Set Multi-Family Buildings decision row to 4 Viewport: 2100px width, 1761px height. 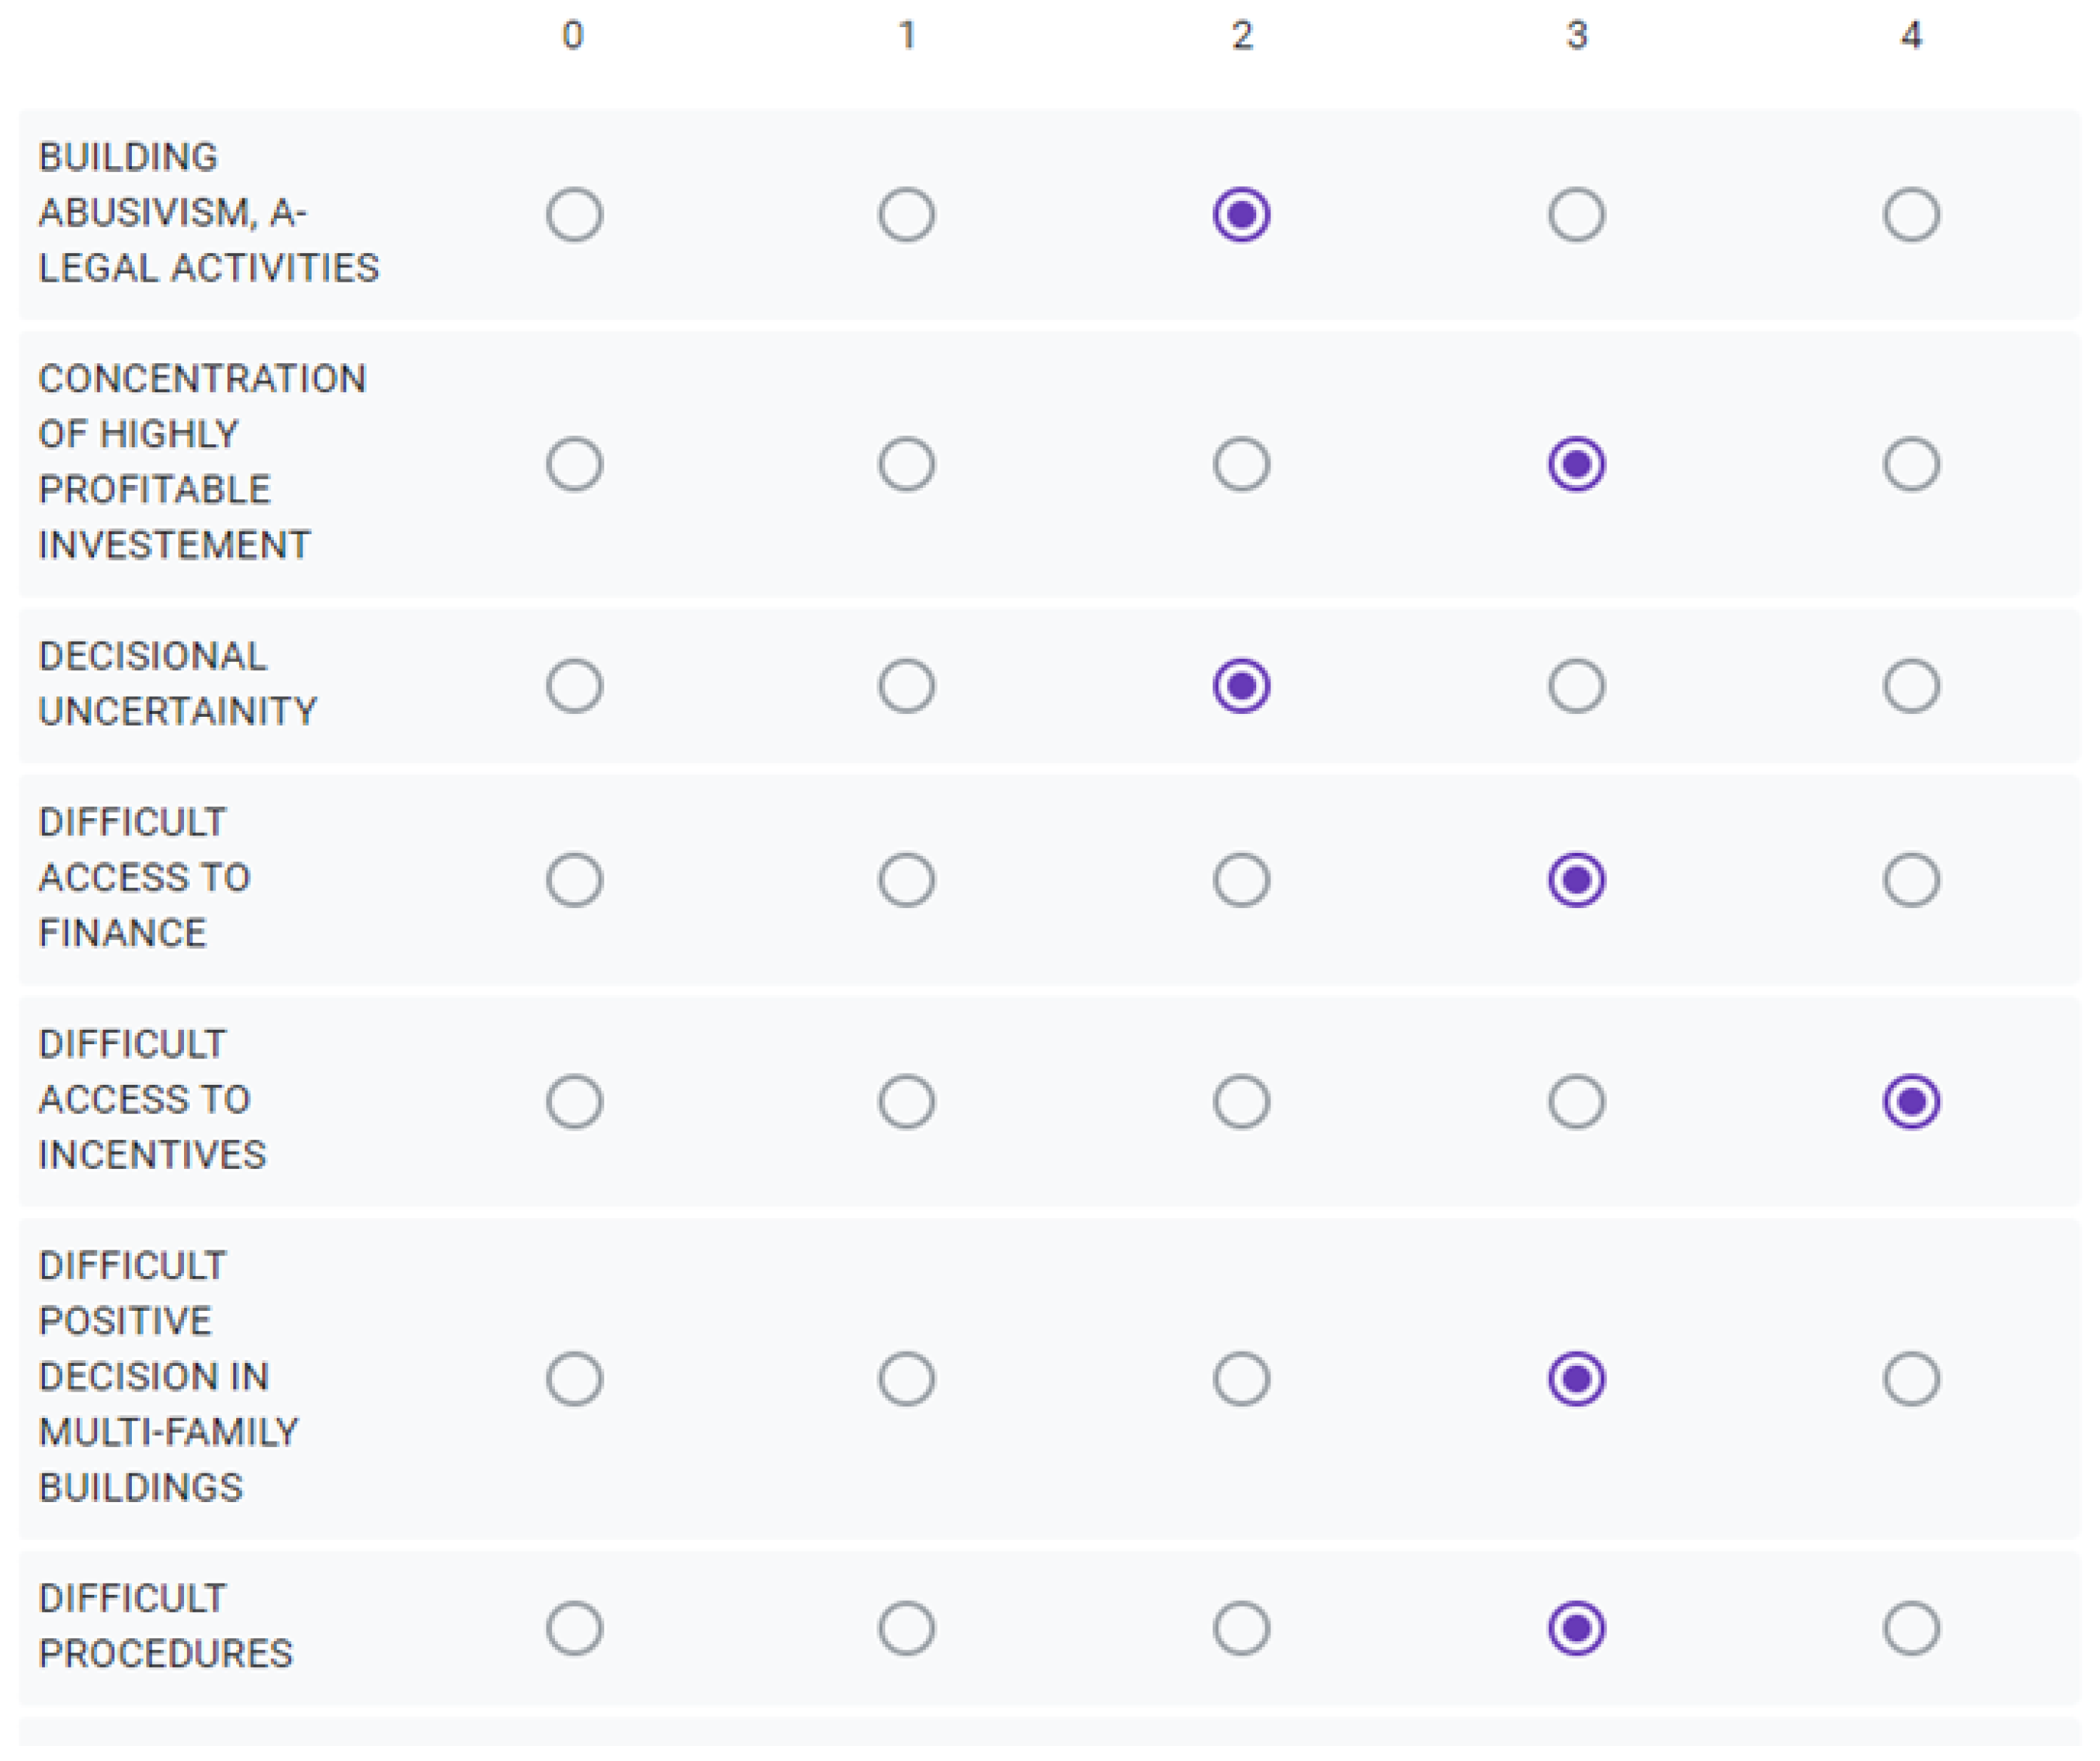[1911, 1380]
